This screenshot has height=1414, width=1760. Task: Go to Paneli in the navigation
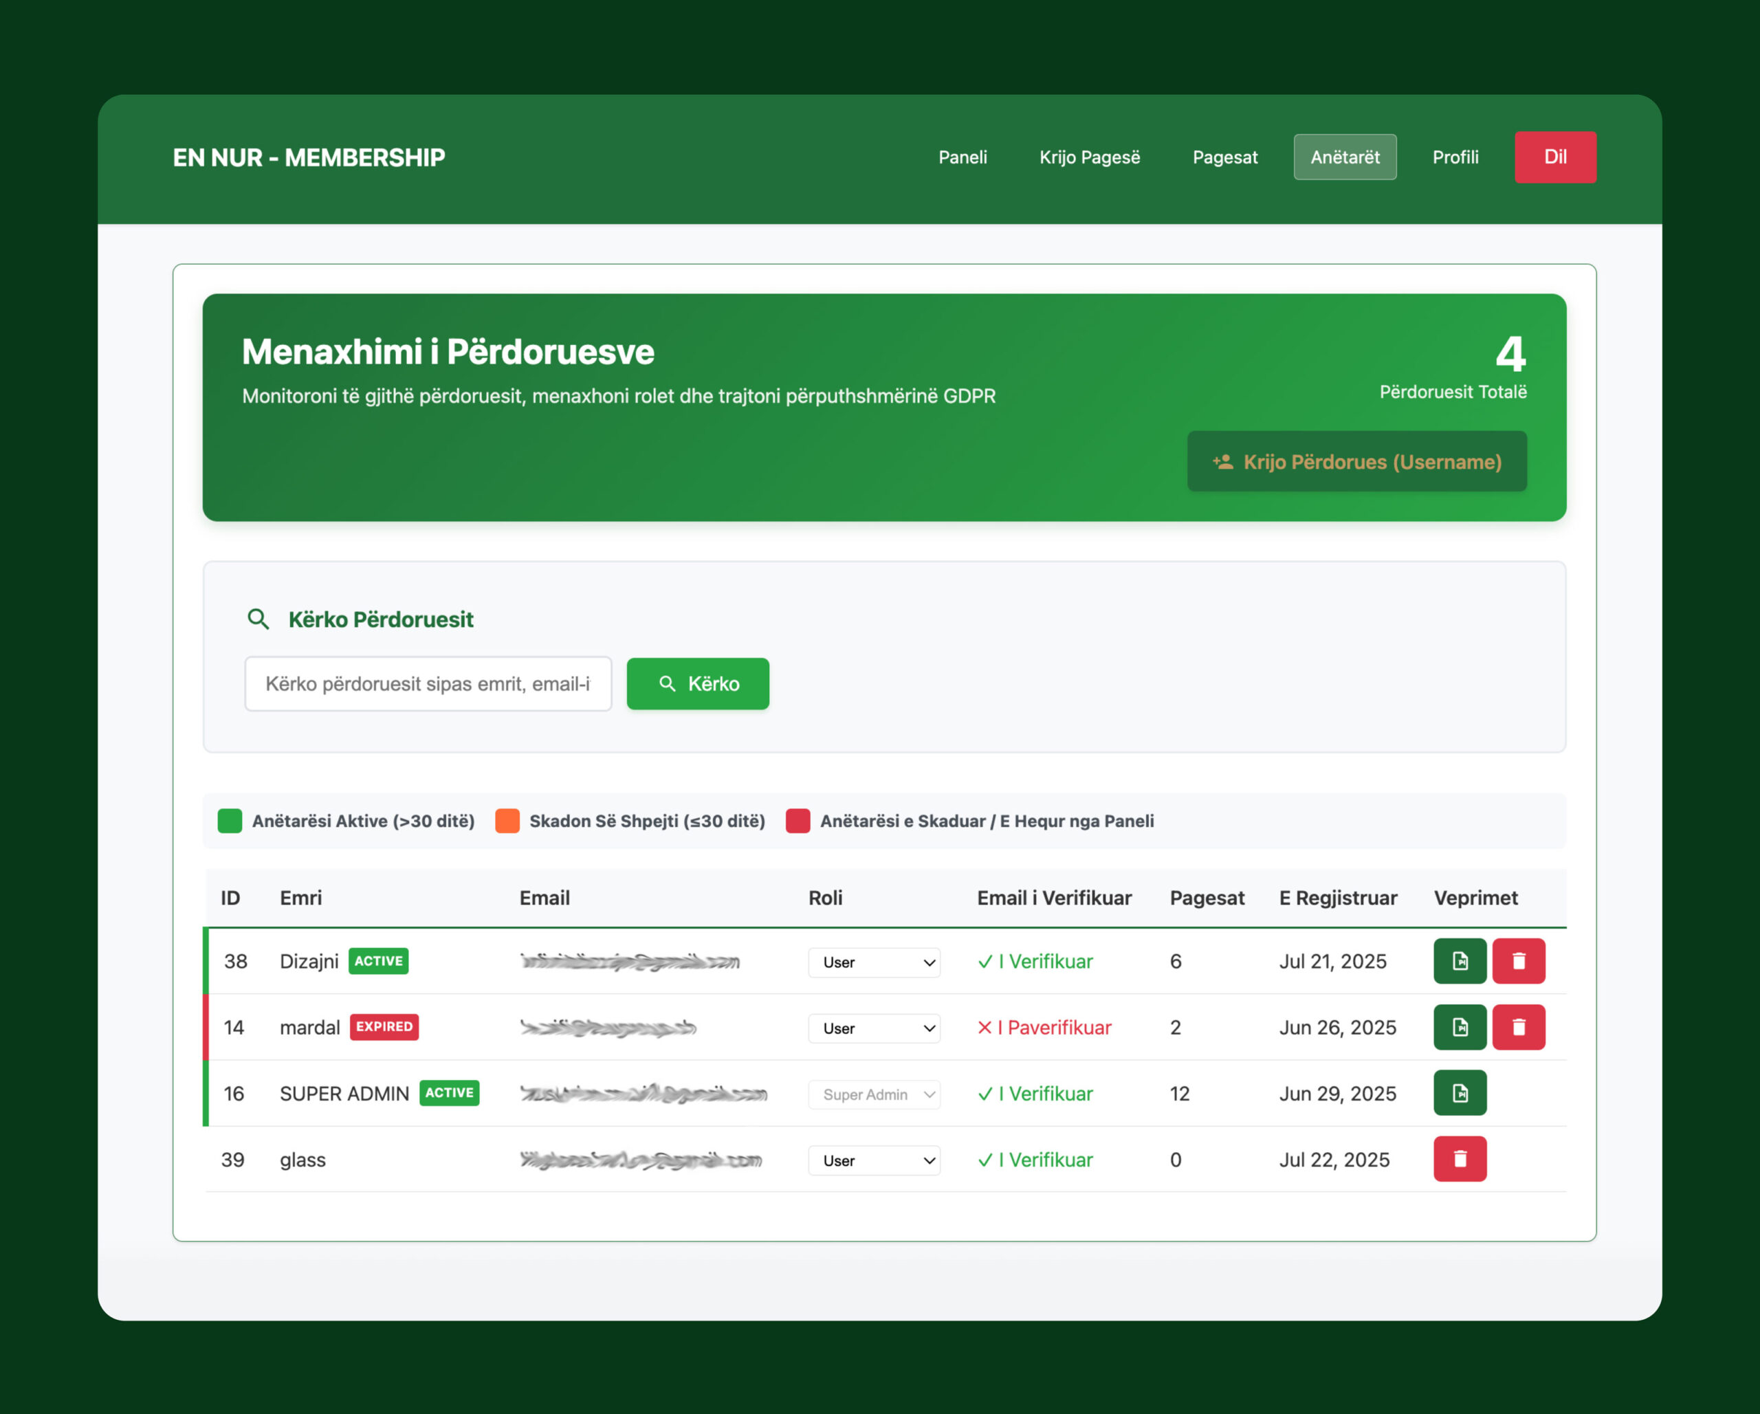point(962,157)
